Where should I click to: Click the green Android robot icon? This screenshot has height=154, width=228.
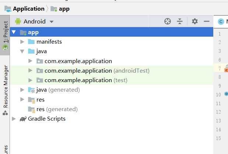point(18,21)
